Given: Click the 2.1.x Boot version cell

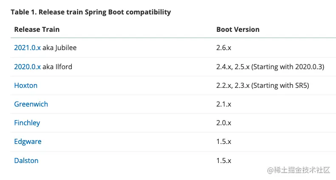Looking at the screenshot, I should click(223, 104).
